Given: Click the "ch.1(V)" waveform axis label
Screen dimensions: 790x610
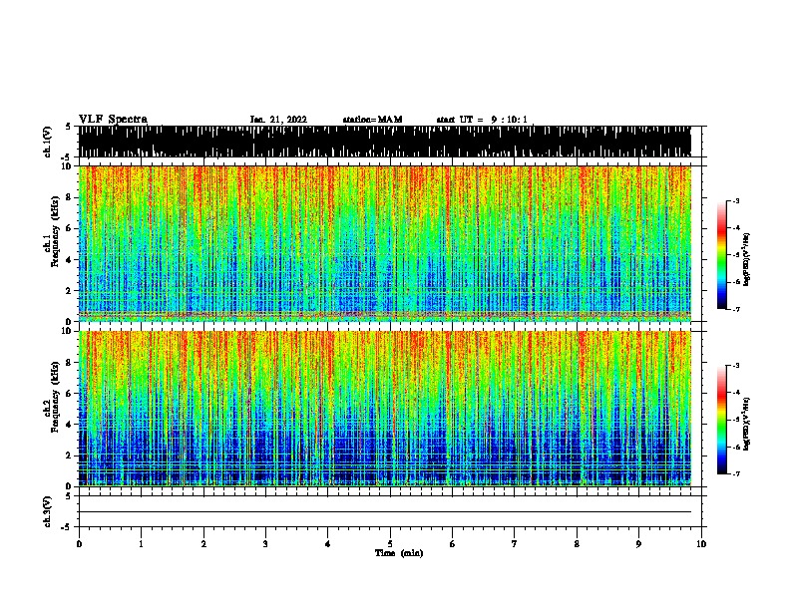Looking at the screenshot, I should [x=47, y=142].
